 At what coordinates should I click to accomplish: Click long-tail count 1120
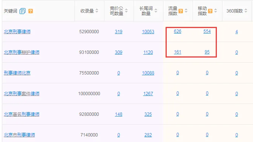(148, 52)
